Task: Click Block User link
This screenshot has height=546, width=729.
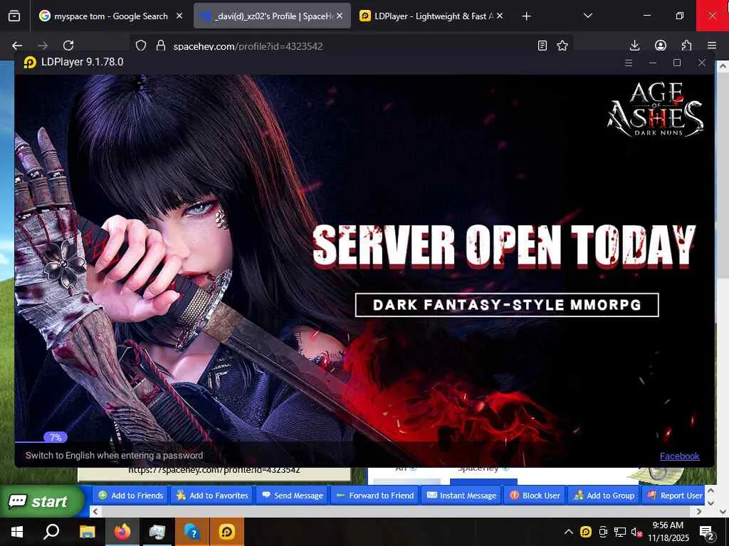Action: [x=535, y=496]
